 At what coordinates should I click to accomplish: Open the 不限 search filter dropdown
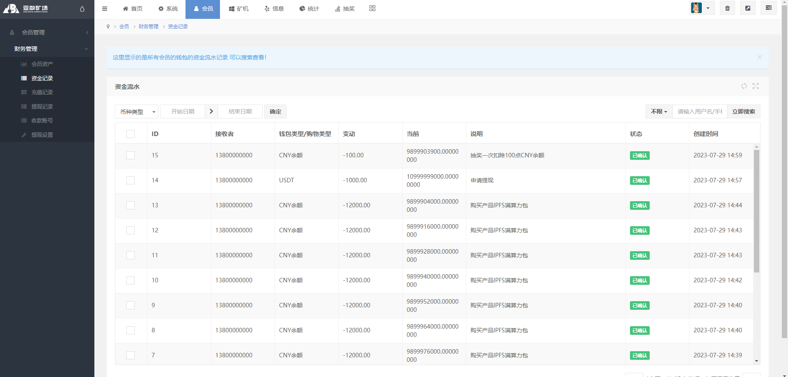pyautogui.click(x=659, y=111)
